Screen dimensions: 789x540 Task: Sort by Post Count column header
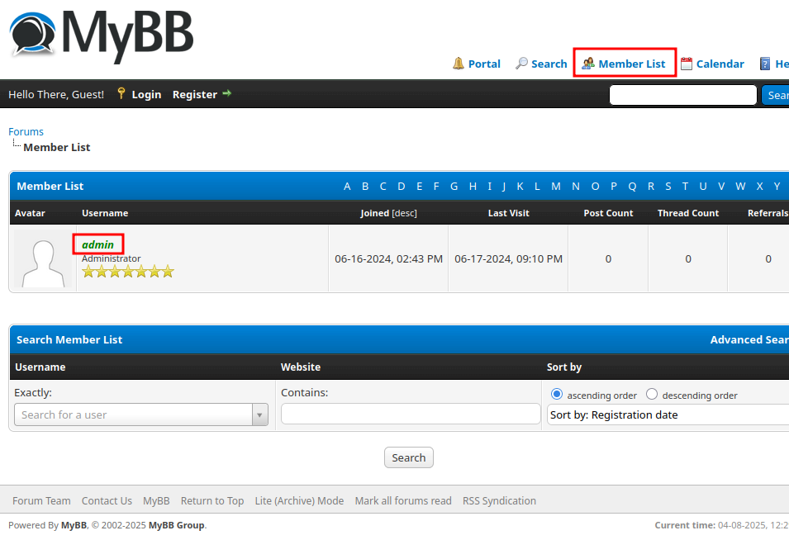[608, 213]
